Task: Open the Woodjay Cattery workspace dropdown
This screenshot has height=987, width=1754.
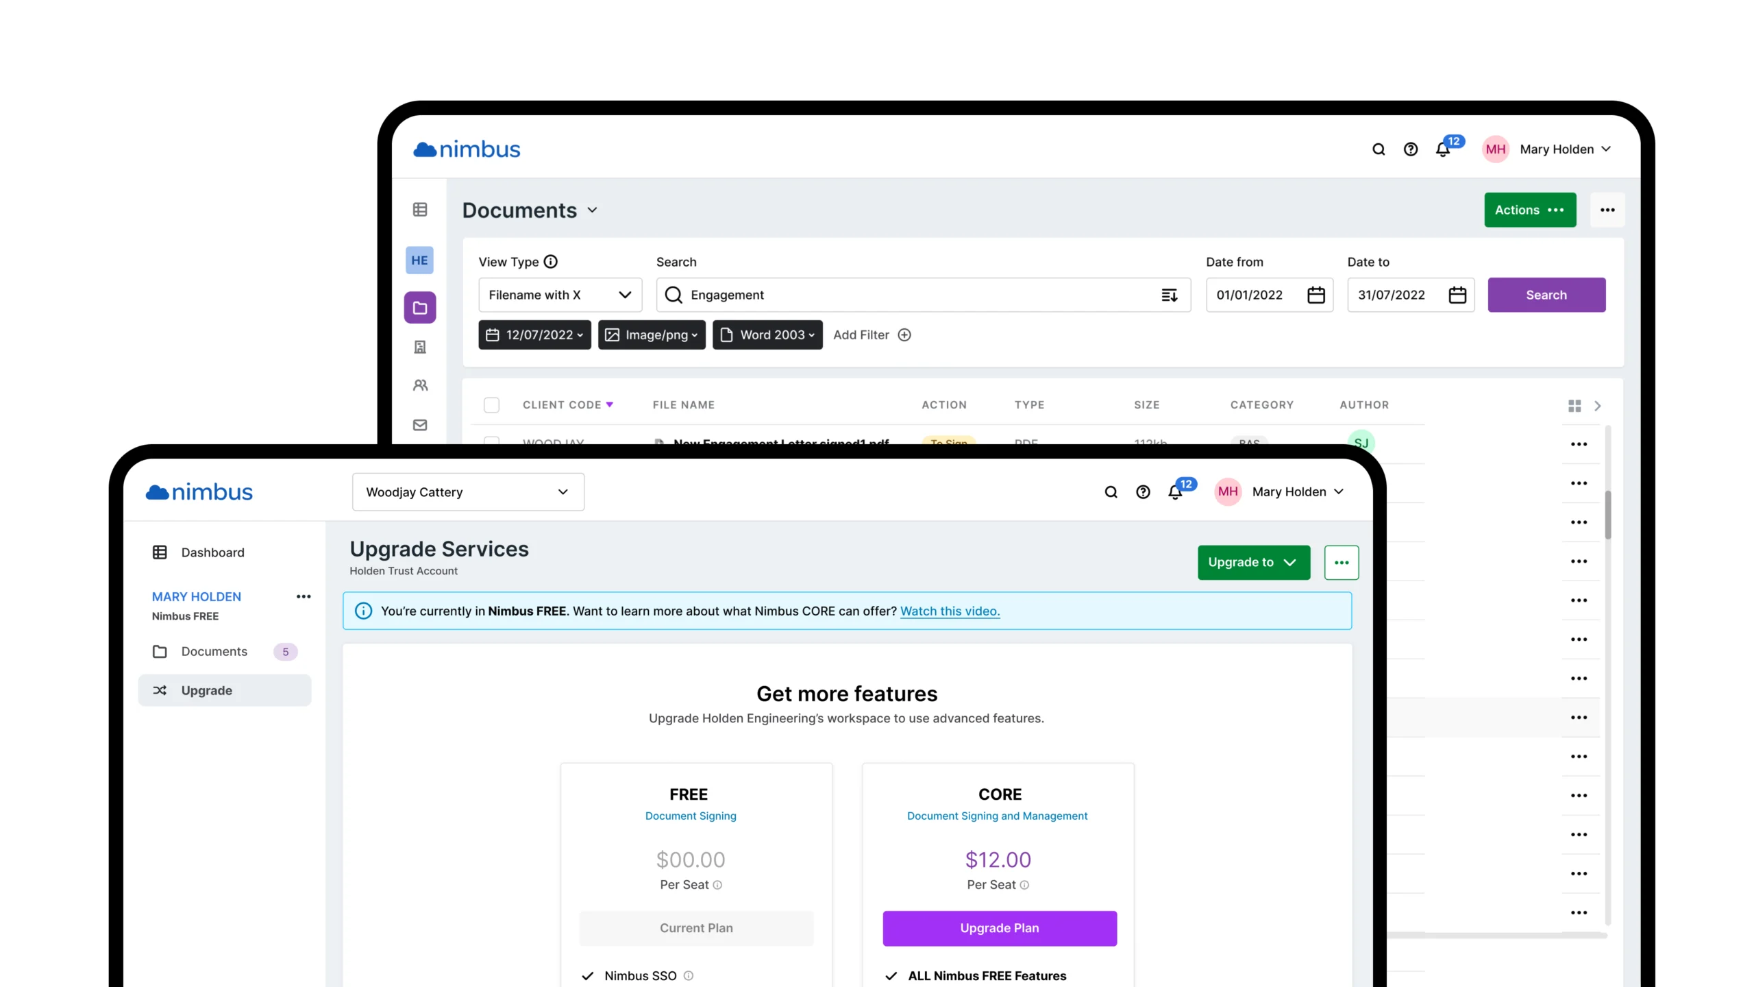Action: coord(468,492)
